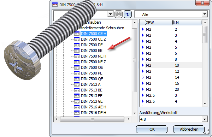
Task: Click table icon beside DIN 7516 AE H
Action: pyautogui.click(x=77, y=107)
